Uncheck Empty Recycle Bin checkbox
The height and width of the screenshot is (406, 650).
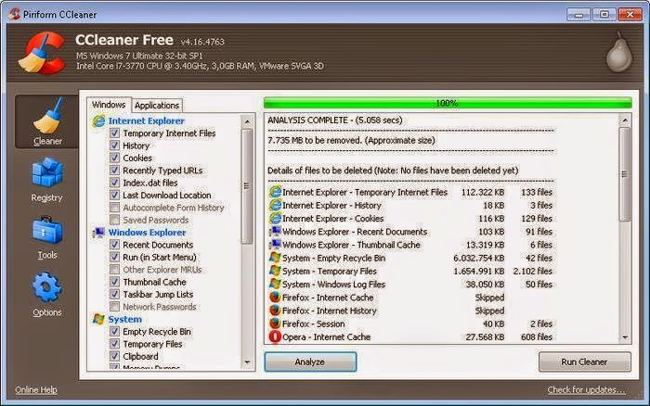tap(114, 332)
